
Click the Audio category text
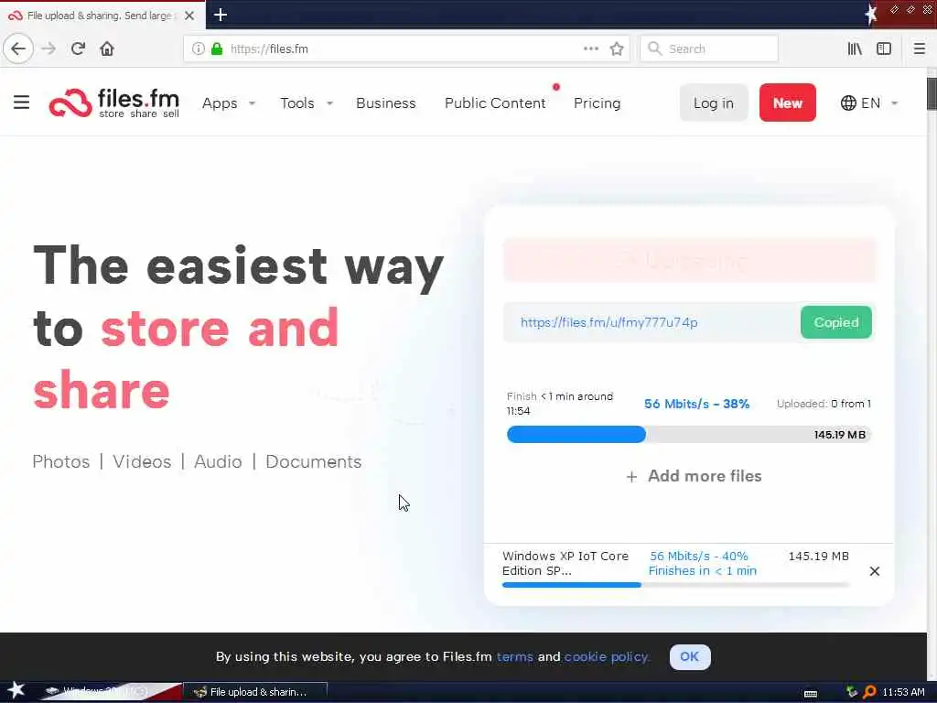[x=218, y=461]
